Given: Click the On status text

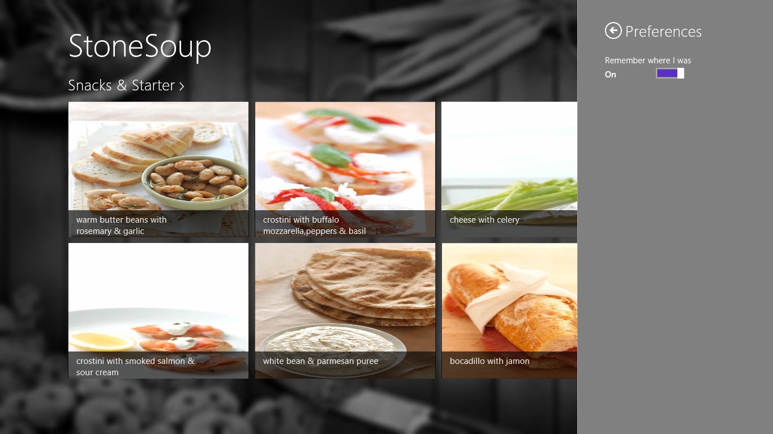Looking at the screenshot, I should (610, 75).
